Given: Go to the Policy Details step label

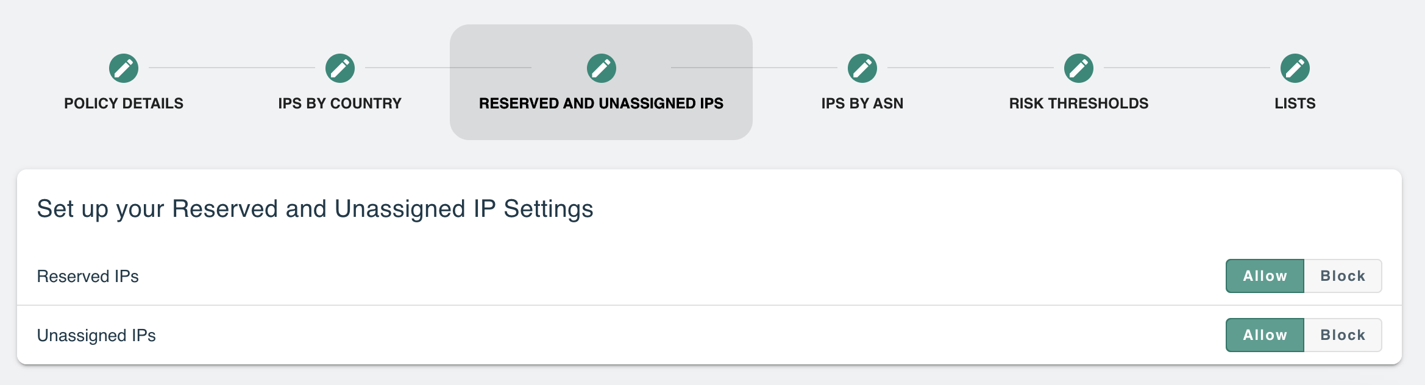Looking at the screenshot, I should 124,104.
